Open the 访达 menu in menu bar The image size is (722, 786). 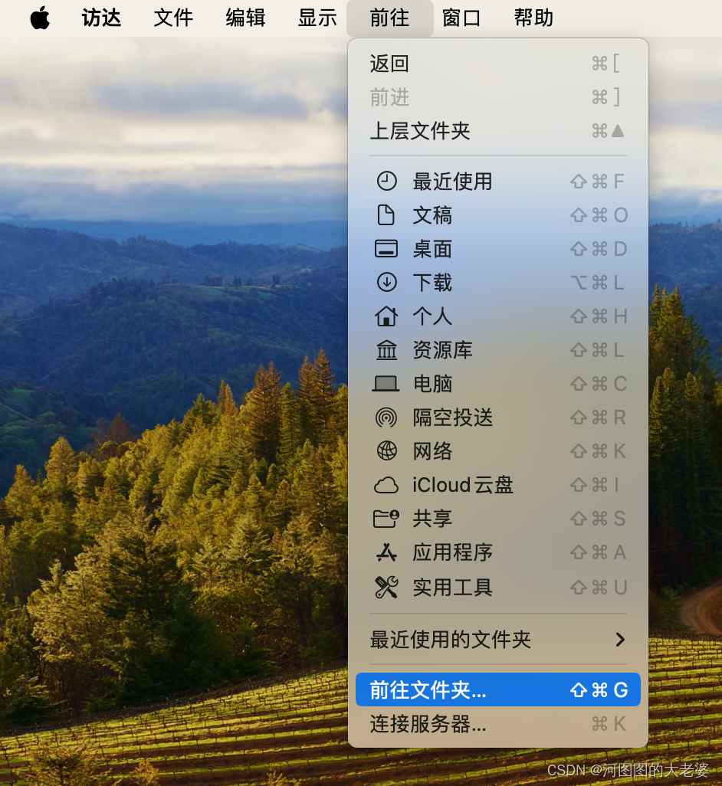coord(101,18)
